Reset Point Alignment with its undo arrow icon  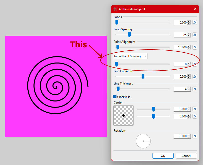pyautogui.click(x=194, y=47)
